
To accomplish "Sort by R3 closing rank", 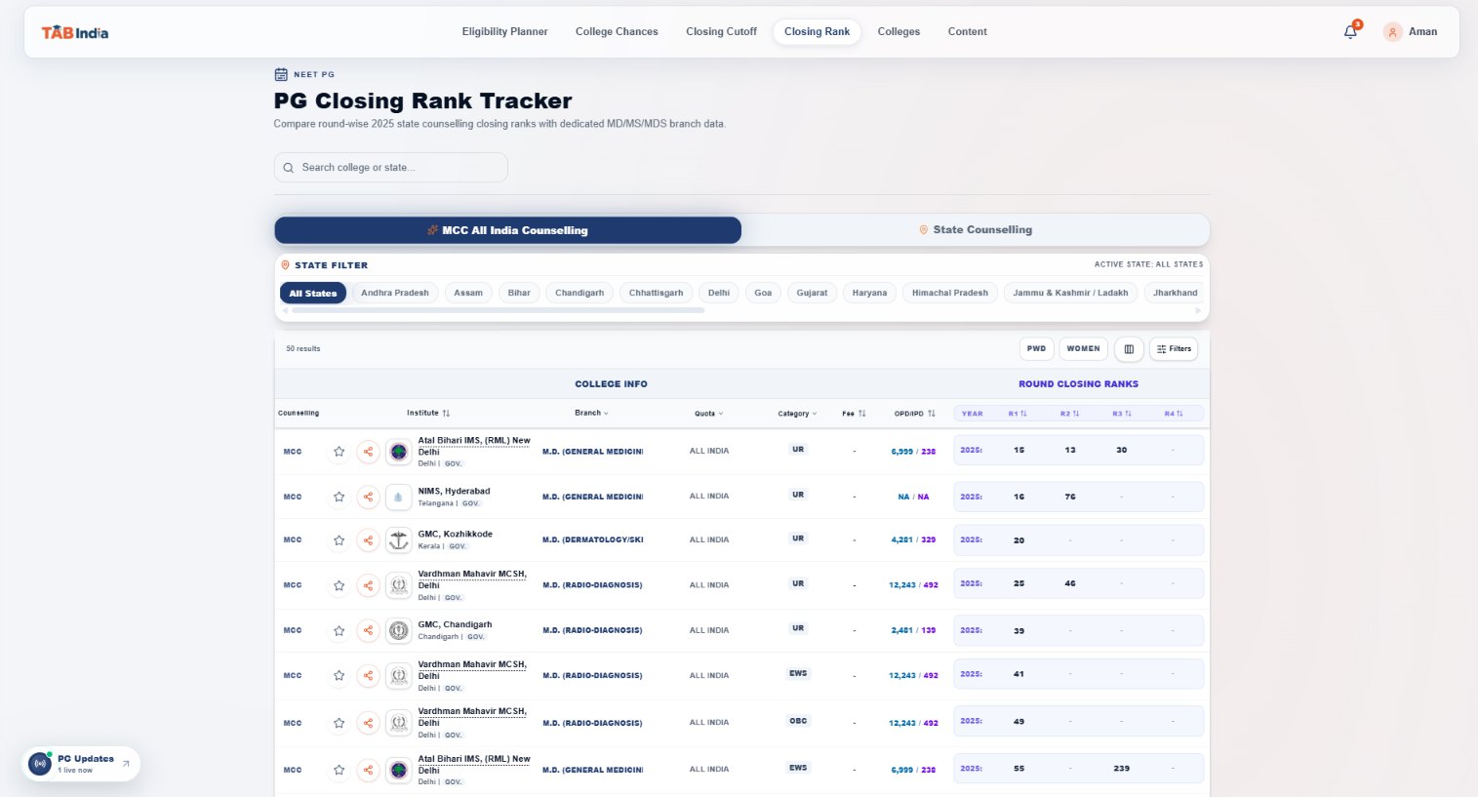I will pyautogui.click(x=1121, y=414).
